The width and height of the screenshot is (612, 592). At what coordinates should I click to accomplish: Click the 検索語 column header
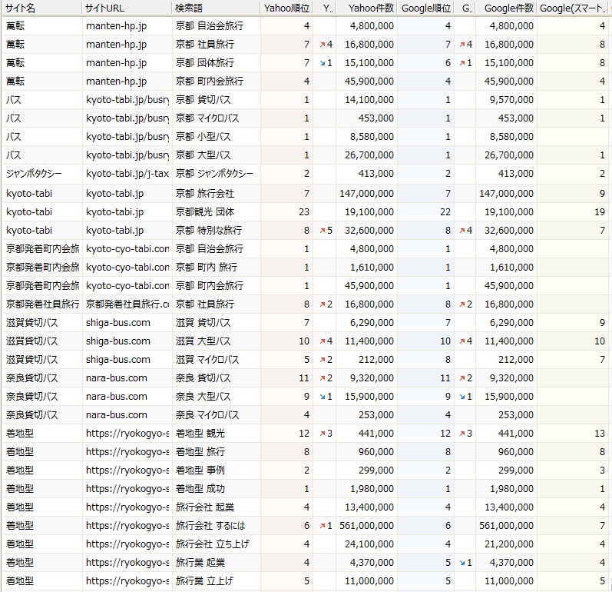pyautogui.click(x=216, y=8)
